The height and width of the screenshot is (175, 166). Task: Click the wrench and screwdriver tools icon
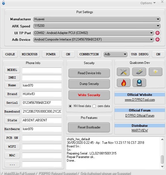pos(123,72)
